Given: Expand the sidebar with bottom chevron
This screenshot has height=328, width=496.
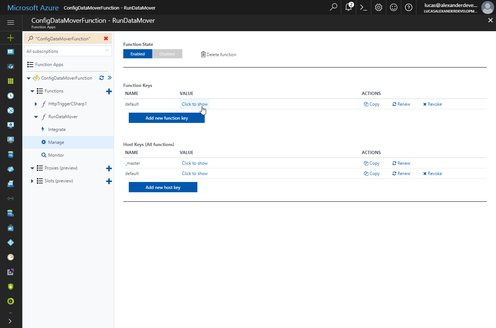Looking at the screenshot, I should point(10,321).
